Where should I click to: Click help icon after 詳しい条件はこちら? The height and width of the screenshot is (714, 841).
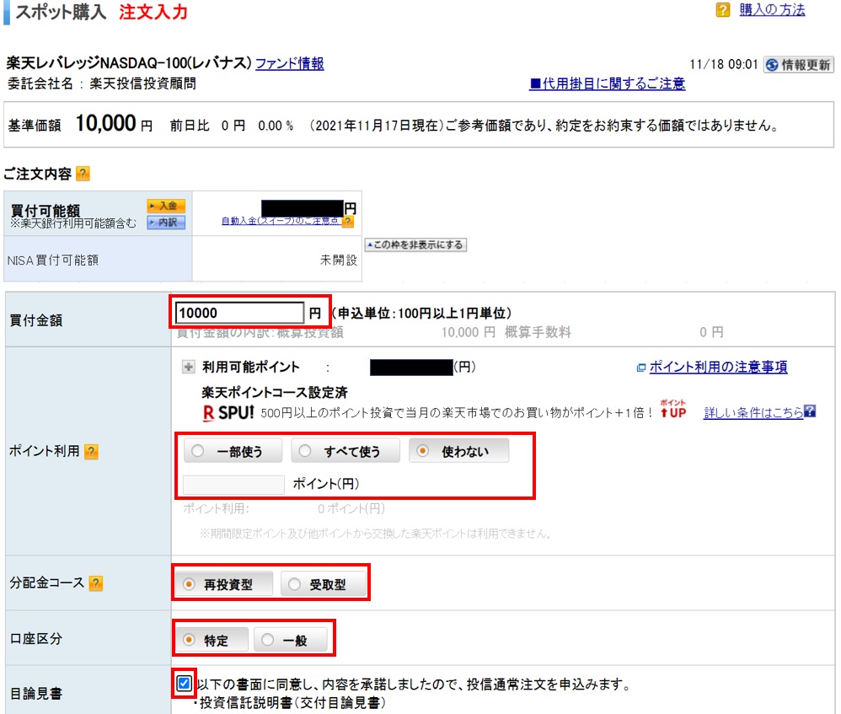click(x=810, y=411)
